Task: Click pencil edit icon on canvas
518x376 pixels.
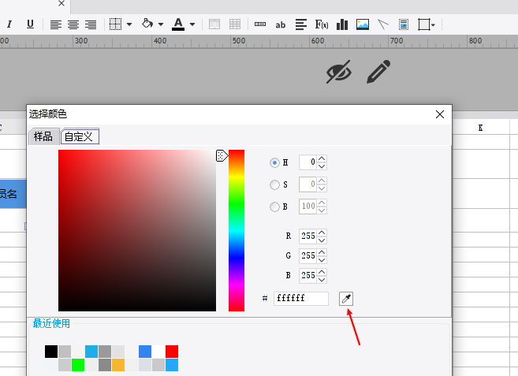Action: click(378, 72)
